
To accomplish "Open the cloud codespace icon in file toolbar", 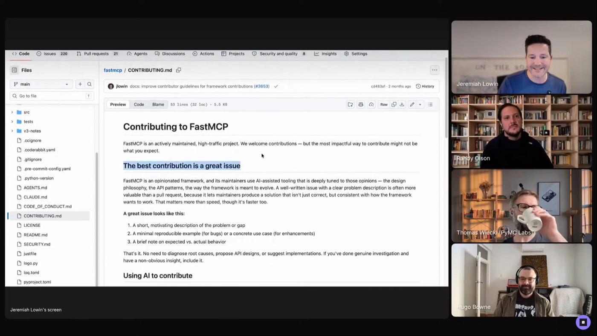I will click(x=371, y=105).
